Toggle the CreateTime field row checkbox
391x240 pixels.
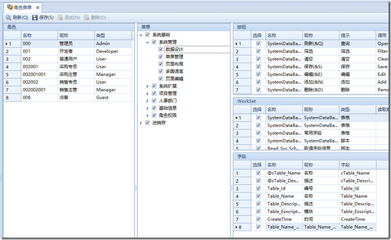tap(258, 219)
